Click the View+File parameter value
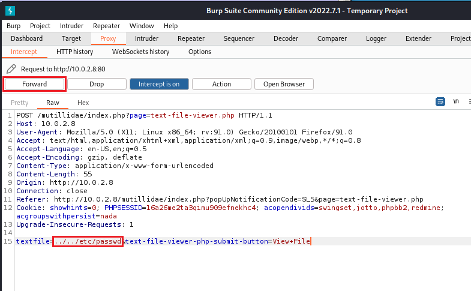This screenshot has height=291, width=471. click(291, 241)
